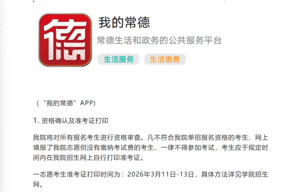Click the phrase 准考证打印时间为
The width and height of the screenshot is (295, 192).
tap(93, 174)
